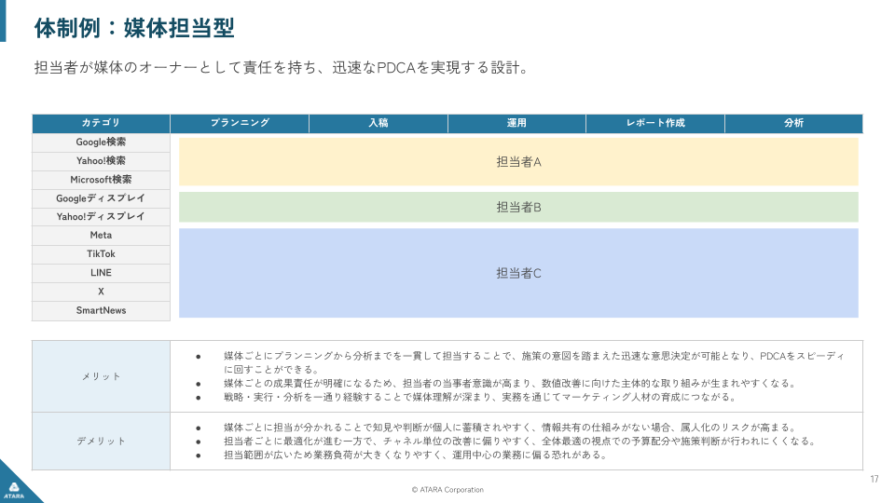Select the レポート作成 header cell
Image resolution: width=895 pixels, height=503 pixels.
(x=655, y=123)
